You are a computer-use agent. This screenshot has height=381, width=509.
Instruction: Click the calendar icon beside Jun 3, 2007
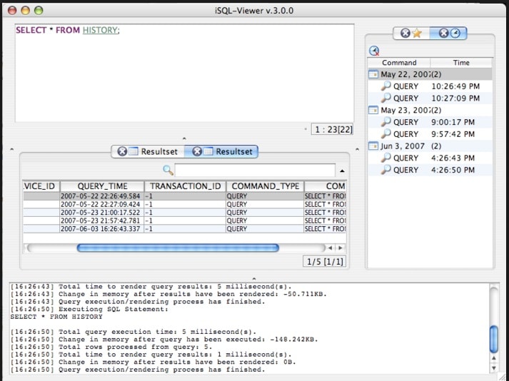(x=373, y=146)
